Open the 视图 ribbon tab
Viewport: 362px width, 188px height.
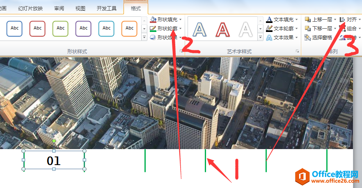pos(80,9)
